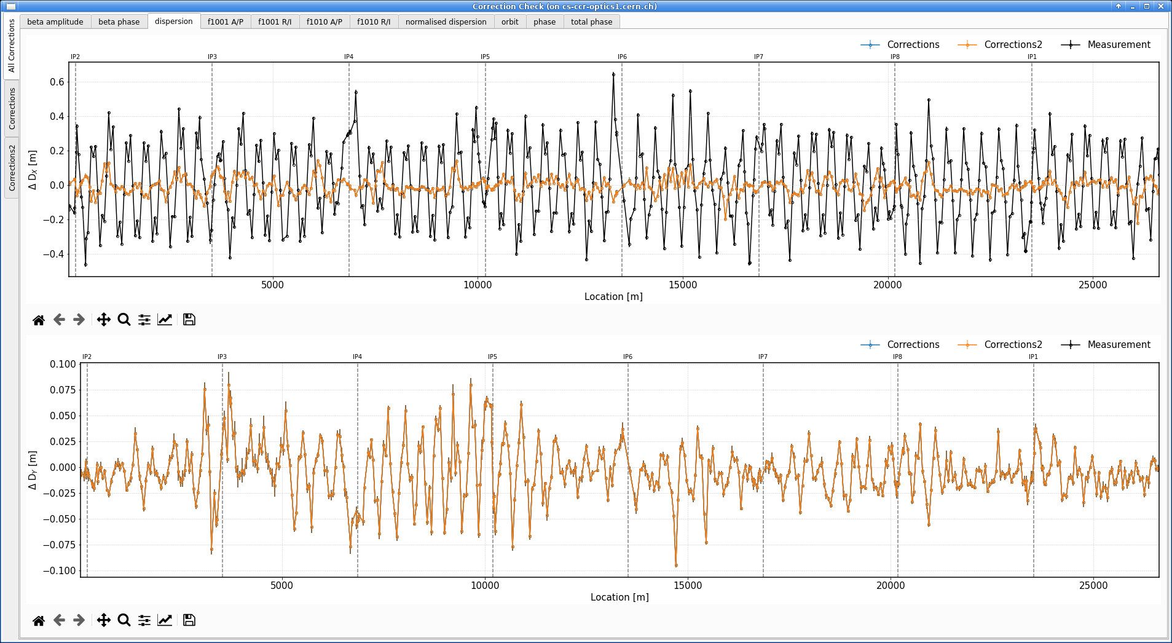Open window menu icon in title bar
This screenshot has height=643, width=1172.
10,6
